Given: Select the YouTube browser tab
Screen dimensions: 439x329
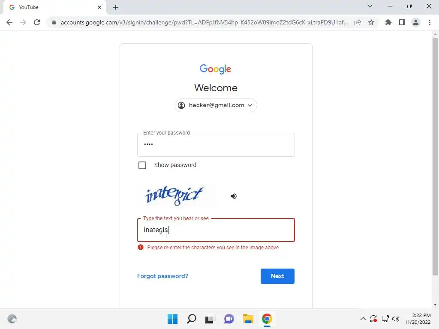Looking at the screenshot, I should 55,7.
